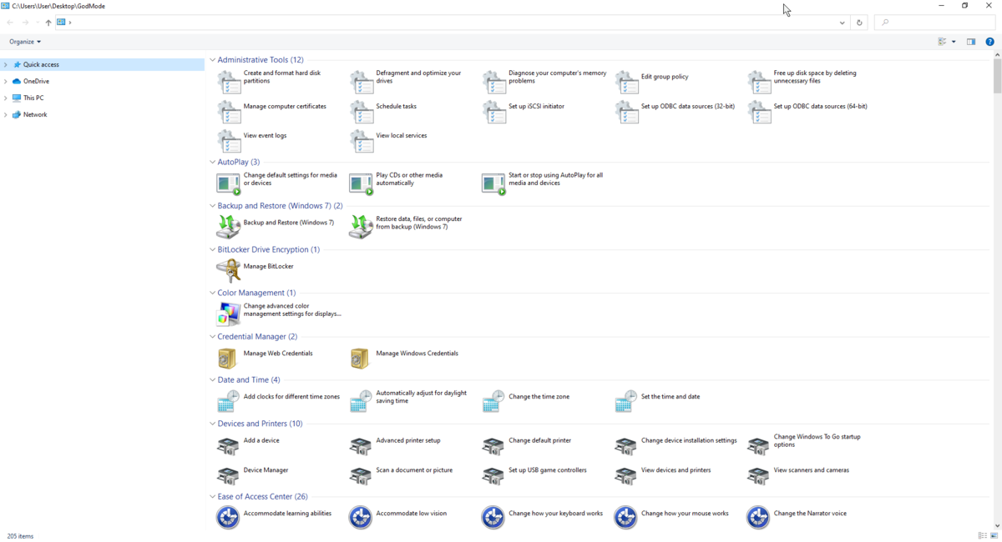Viewport: 1002px width, 542px height.
Task: Select Quick access in navigation pane
Action: (41, 64)
